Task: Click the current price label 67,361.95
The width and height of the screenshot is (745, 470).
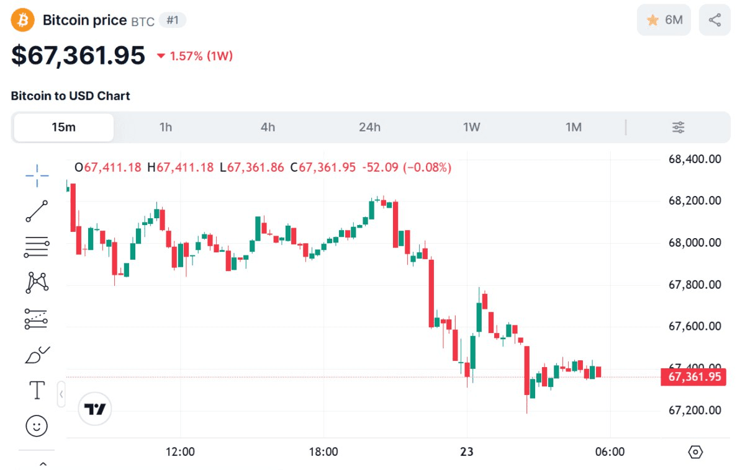Action: [x=693, y=376]
